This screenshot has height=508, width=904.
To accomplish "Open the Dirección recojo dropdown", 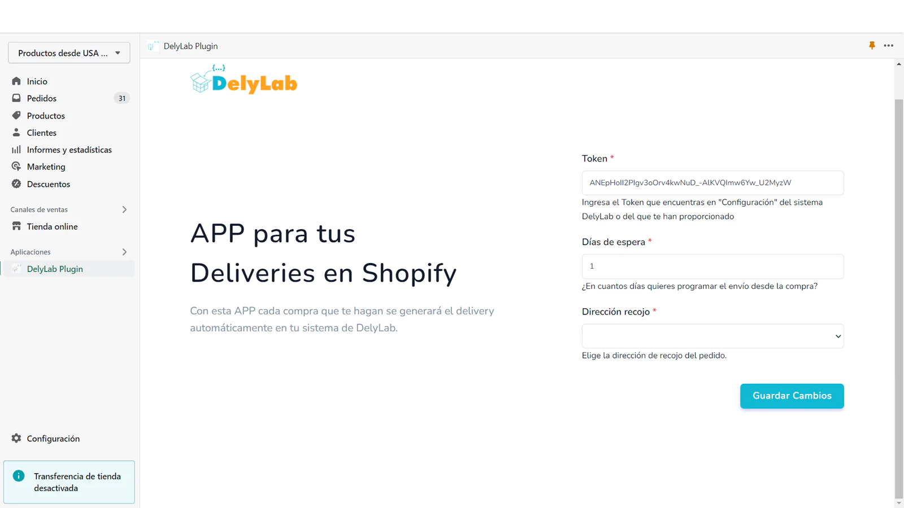I will [712, 336].
